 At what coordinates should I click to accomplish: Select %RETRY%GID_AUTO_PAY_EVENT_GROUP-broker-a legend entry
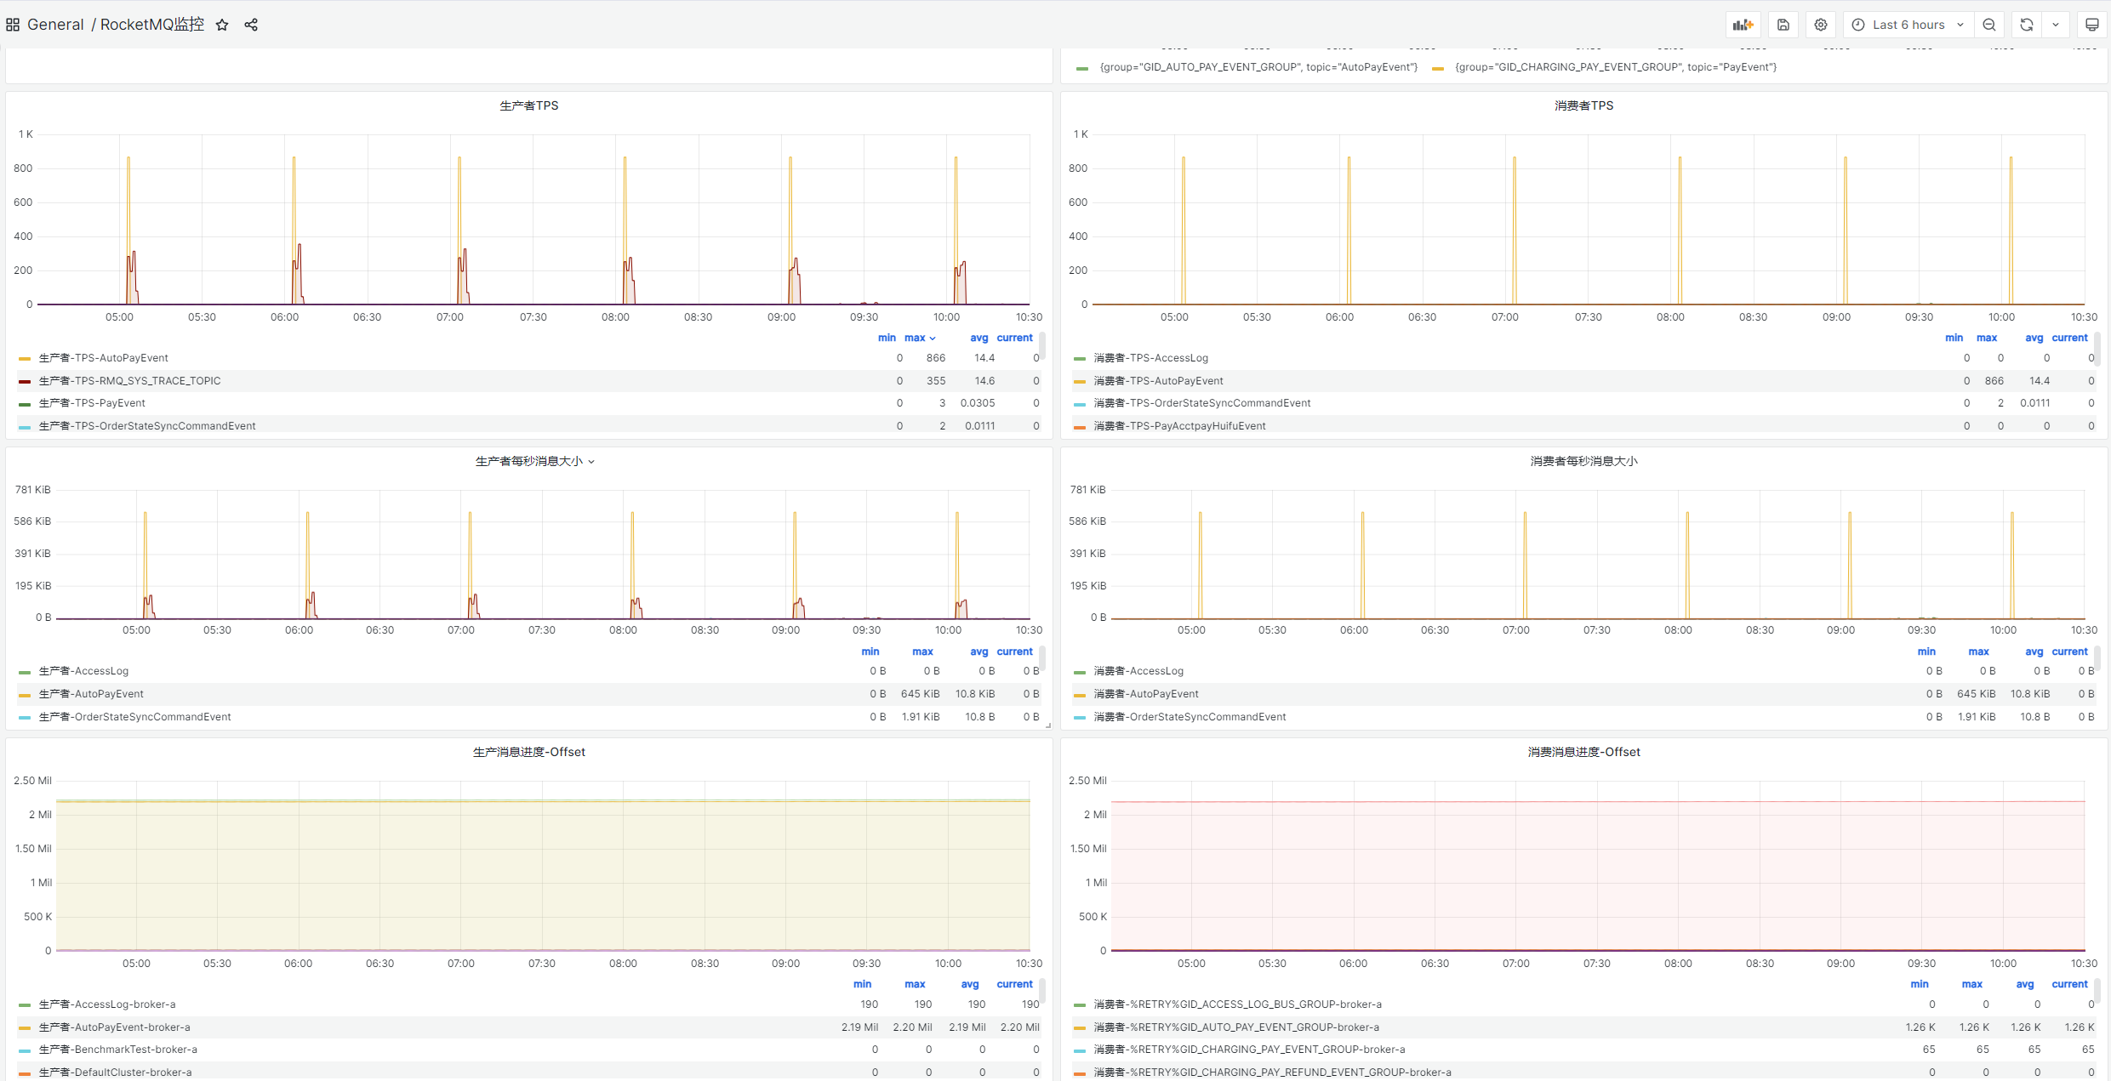[x=1236, y=1027]
